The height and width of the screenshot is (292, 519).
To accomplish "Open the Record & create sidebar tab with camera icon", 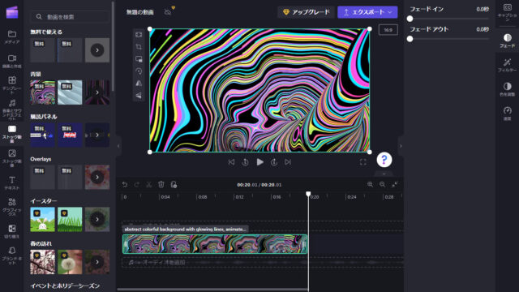I will (12, 62).
